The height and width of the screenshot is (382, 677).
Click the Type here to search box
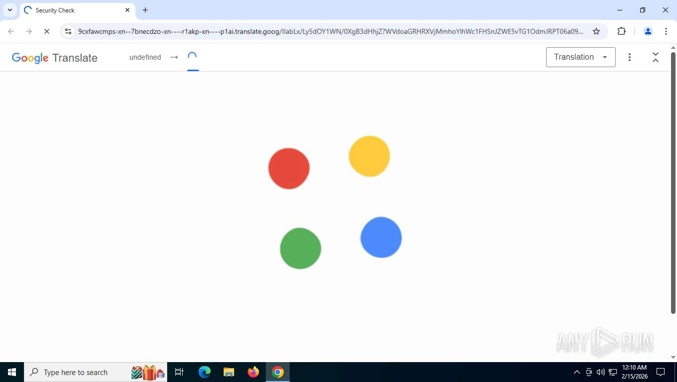(x=96, y=372)
